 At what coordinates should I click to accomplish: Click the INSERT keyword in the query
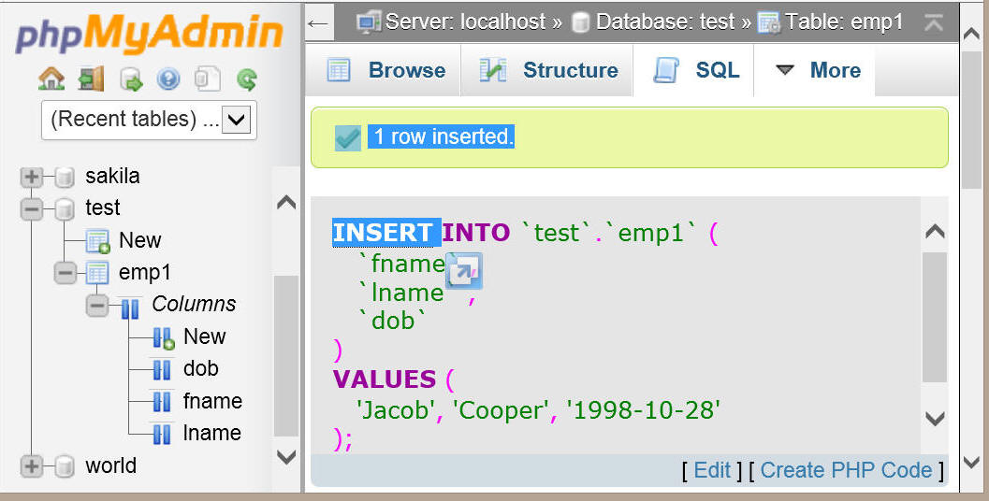383,233
